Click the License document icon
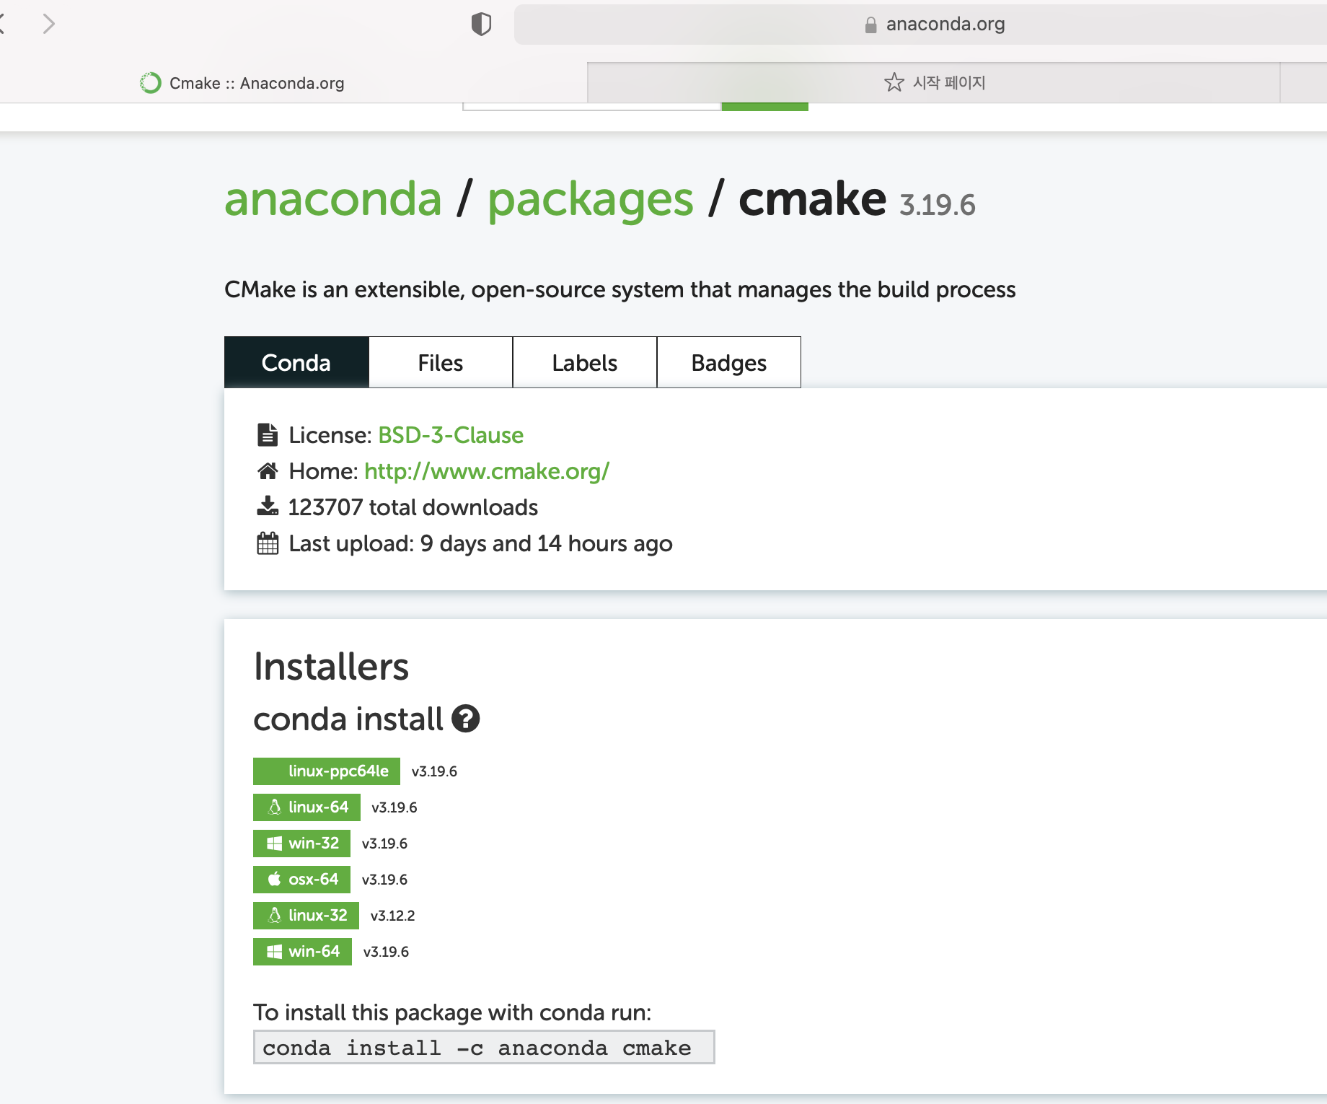This screenshot has width=1327, height=1104. [x=268, y=434]
